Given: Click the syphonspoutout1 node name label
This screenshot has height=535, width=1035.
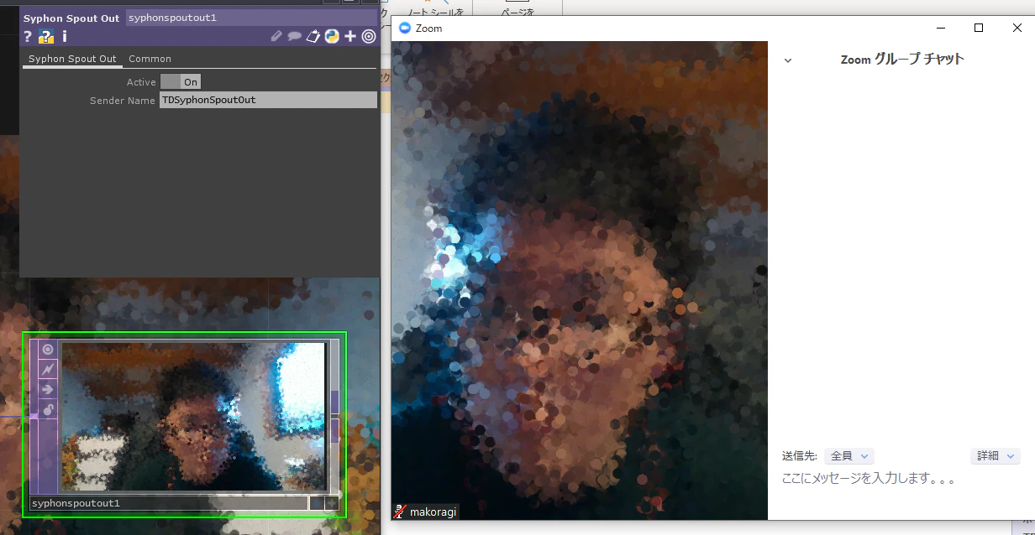Looking at the screenshot, I should pyautogui.click(x=169, y=503).
